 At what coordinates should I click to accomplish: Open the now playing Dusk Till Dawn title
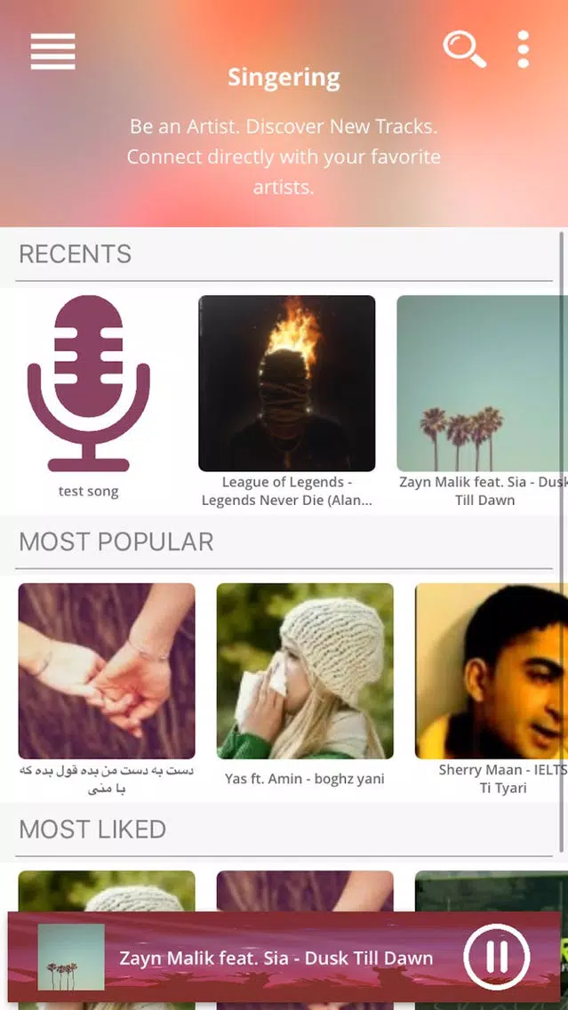click(276, 958)
